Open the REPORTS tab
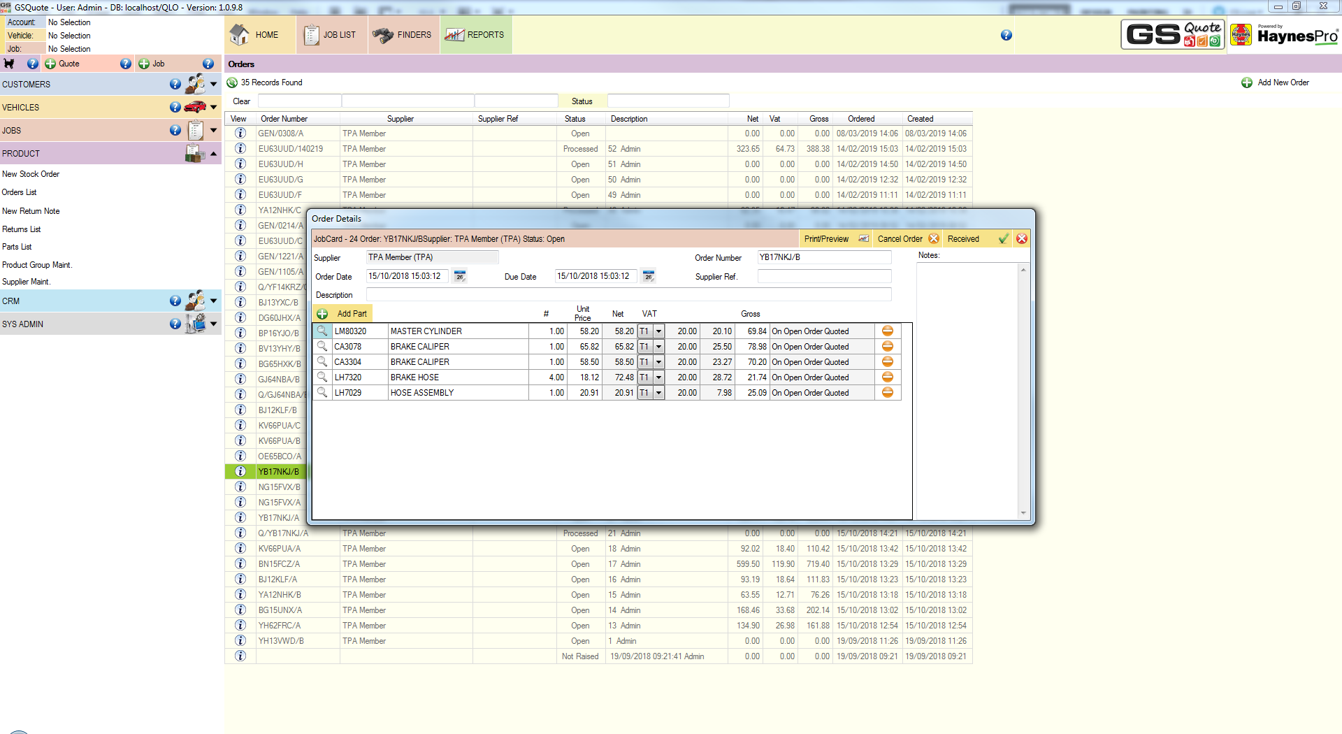 pos(475,35)
